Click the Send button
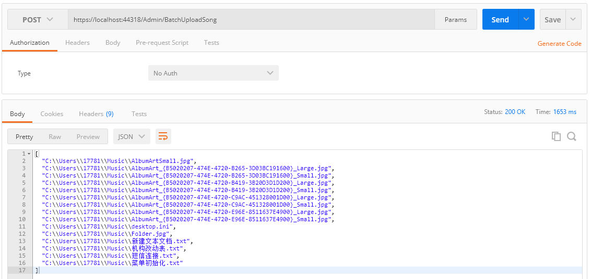 (x=500, y=19)
